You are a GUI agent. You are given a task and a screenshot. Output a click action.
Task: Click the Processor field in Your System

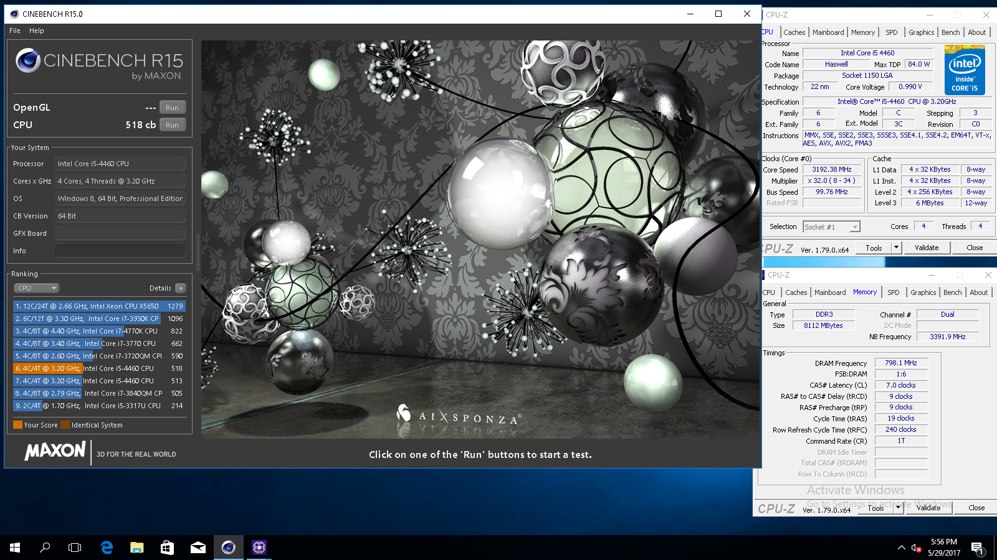pos(120,164)
